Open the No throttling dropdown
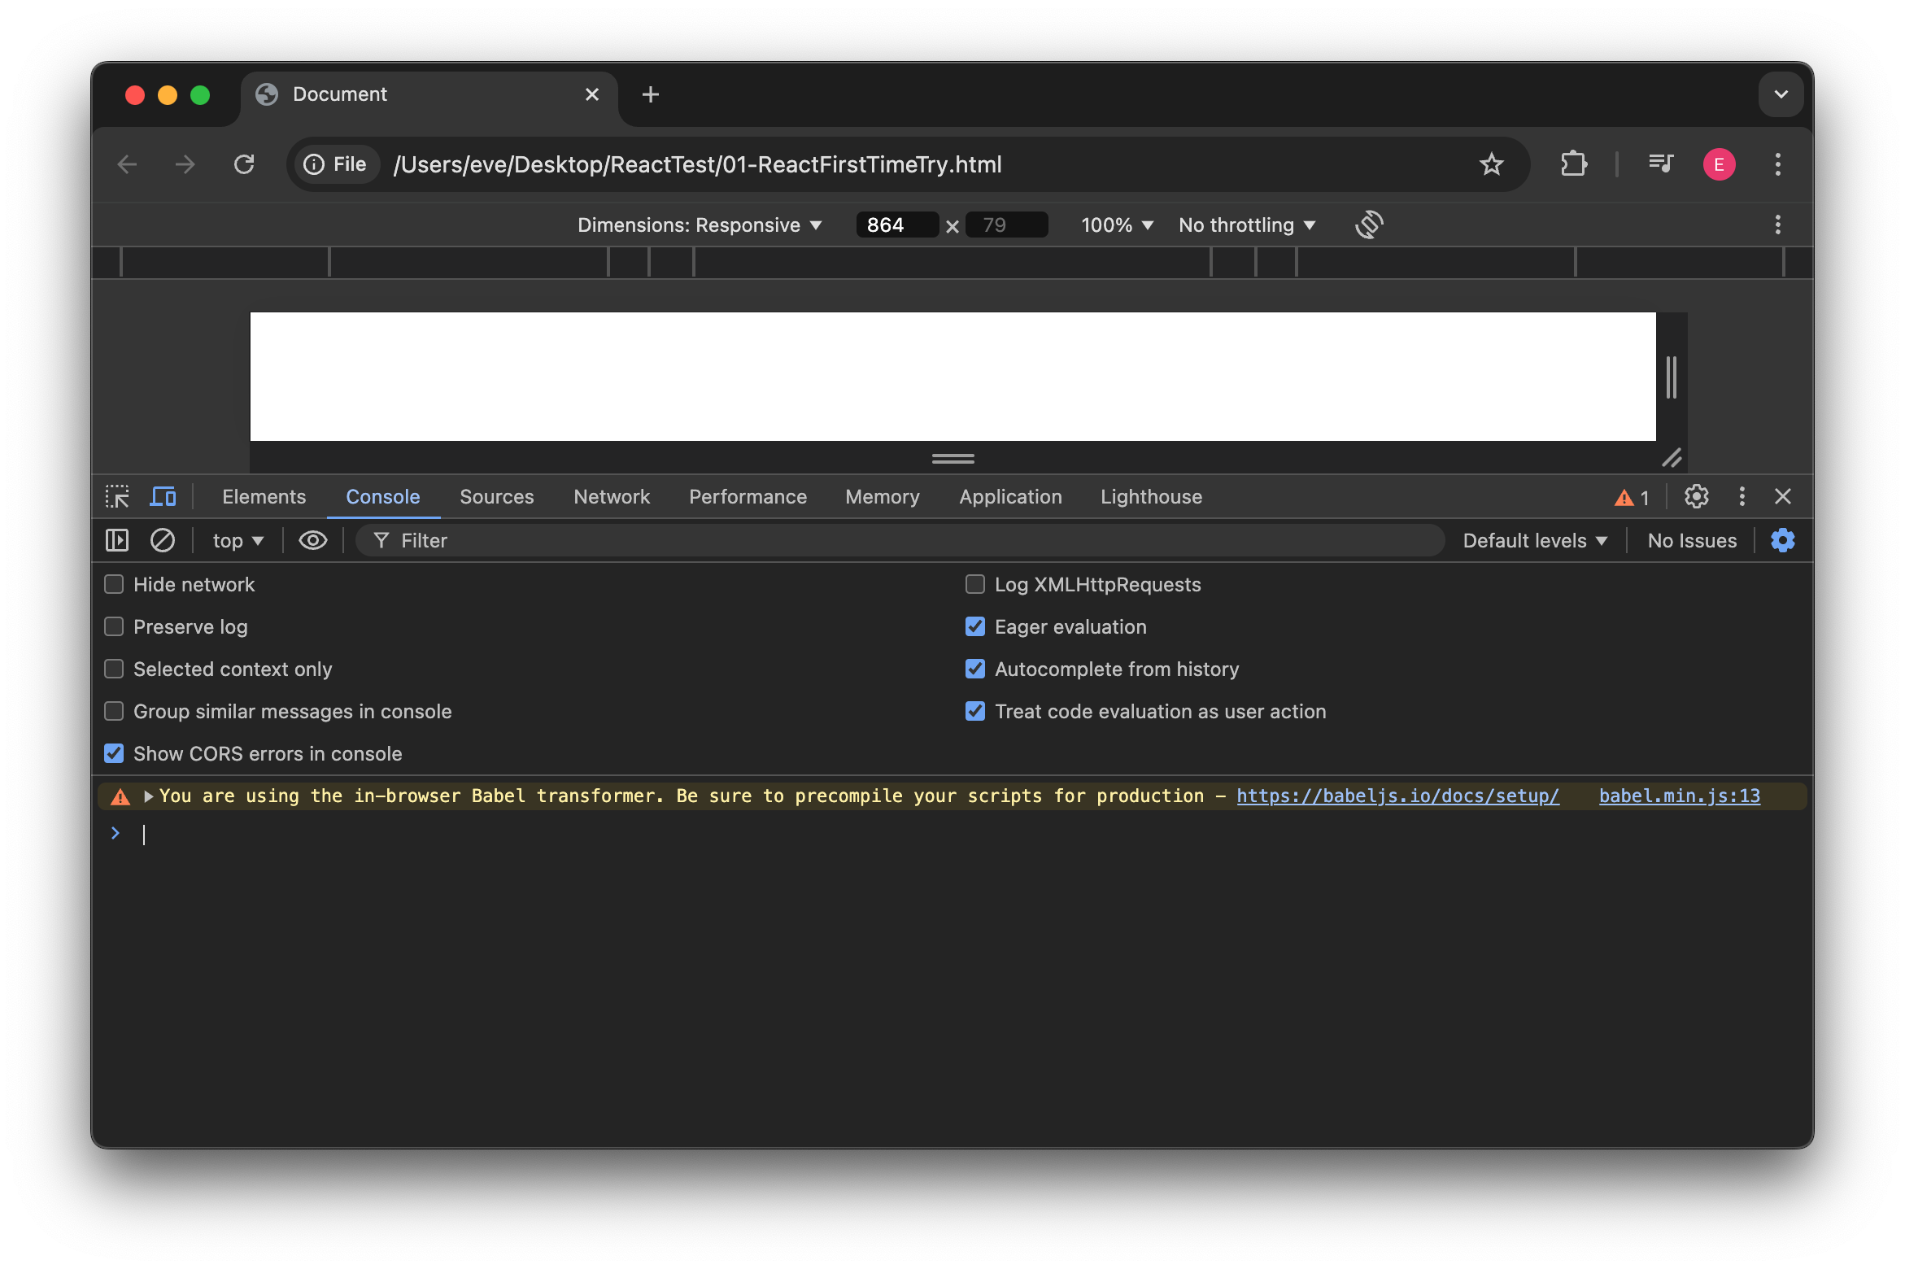The width and height of the screenshot is (1905, 1269). coord(1246,225)
